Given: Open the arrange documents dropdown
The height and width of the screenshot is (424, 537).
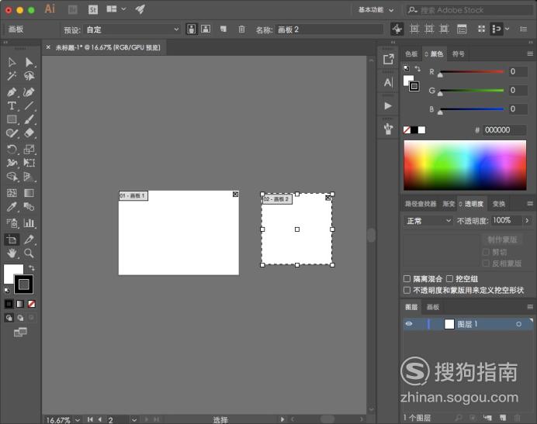Looking at the screenshot, I should coord(116,9).
